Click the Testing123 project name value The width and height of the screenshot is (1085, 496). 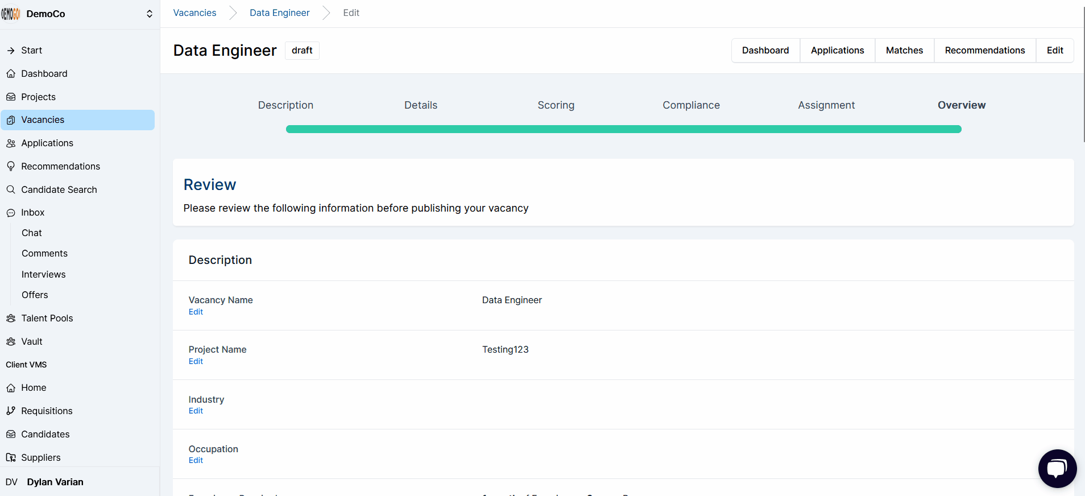pos(505,350)
